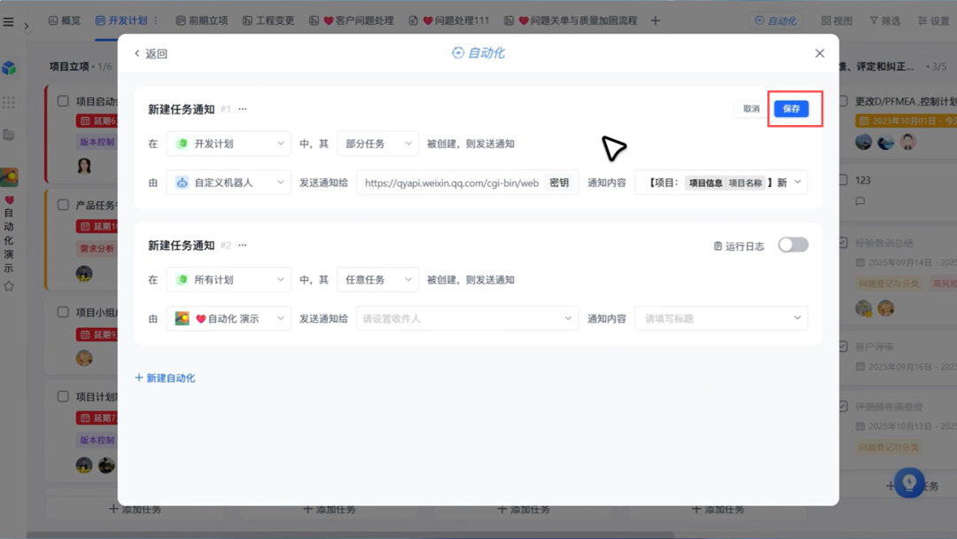Expand the 开发计划 plan dropdown
This screenshot has height=539, width=957.
pos(229,144)
